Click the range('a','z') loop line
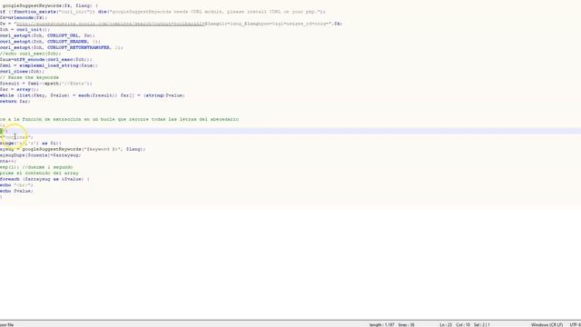This screenshot has width=581, height=327. click(x=31, y=144)
